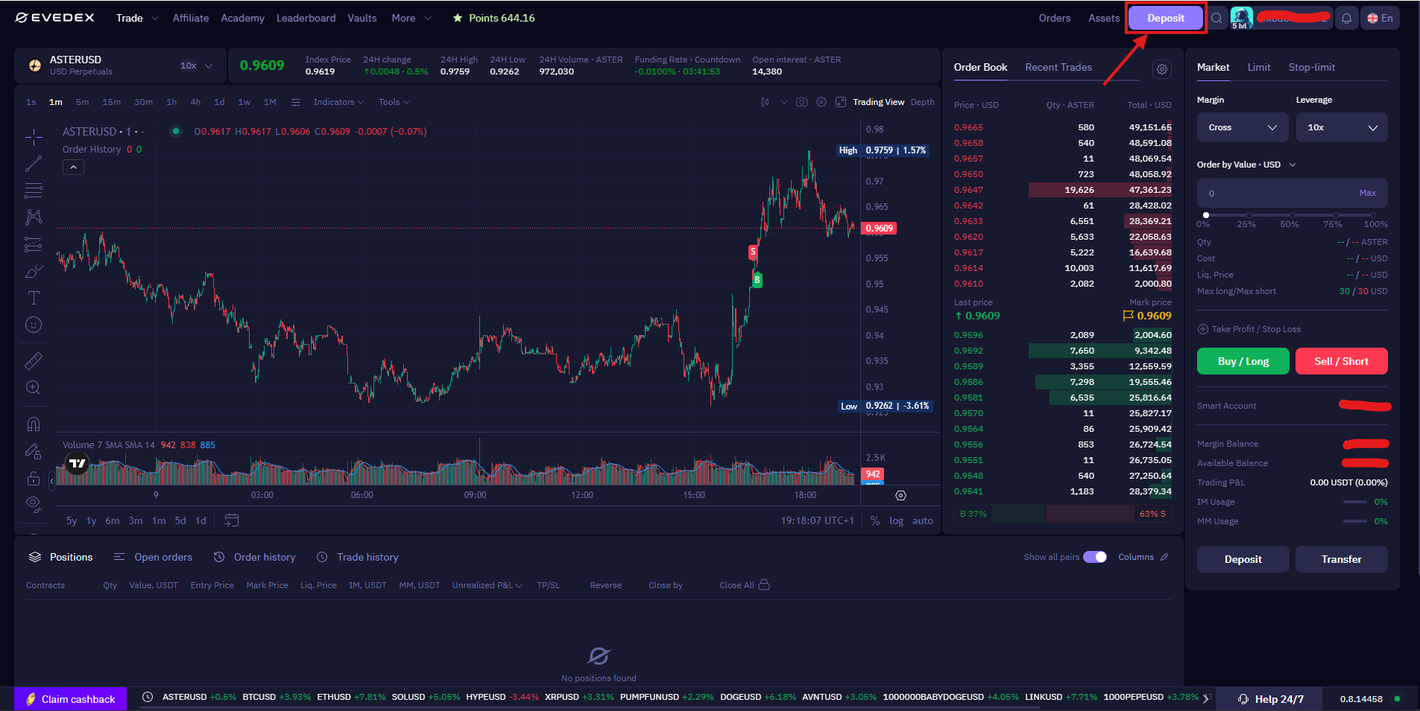1420x711 pixels.
Task: Switch to the Recent Trades tab
Action: [1058, 67]
